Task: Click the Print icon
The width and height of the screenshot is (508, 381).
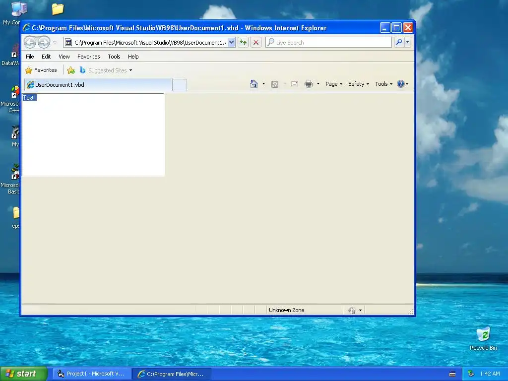Action: (x=309, y=84)
